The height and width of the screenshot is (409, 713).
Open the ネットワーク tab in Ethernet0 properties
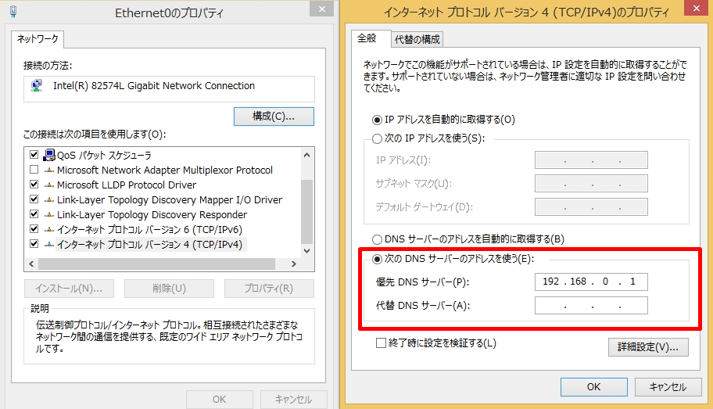pyautogui.click(x=38, y=39)
